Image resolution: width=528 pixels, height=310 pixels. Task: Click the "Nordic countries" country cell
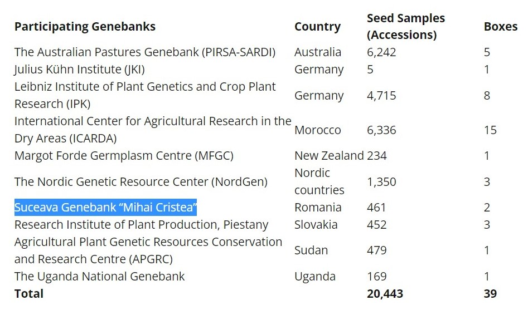[319, 181]
